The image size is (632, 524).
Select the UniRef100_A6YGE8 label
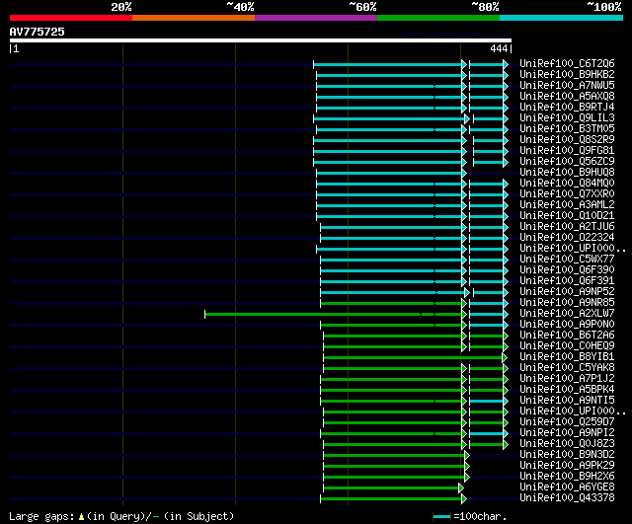pos(567,487)
